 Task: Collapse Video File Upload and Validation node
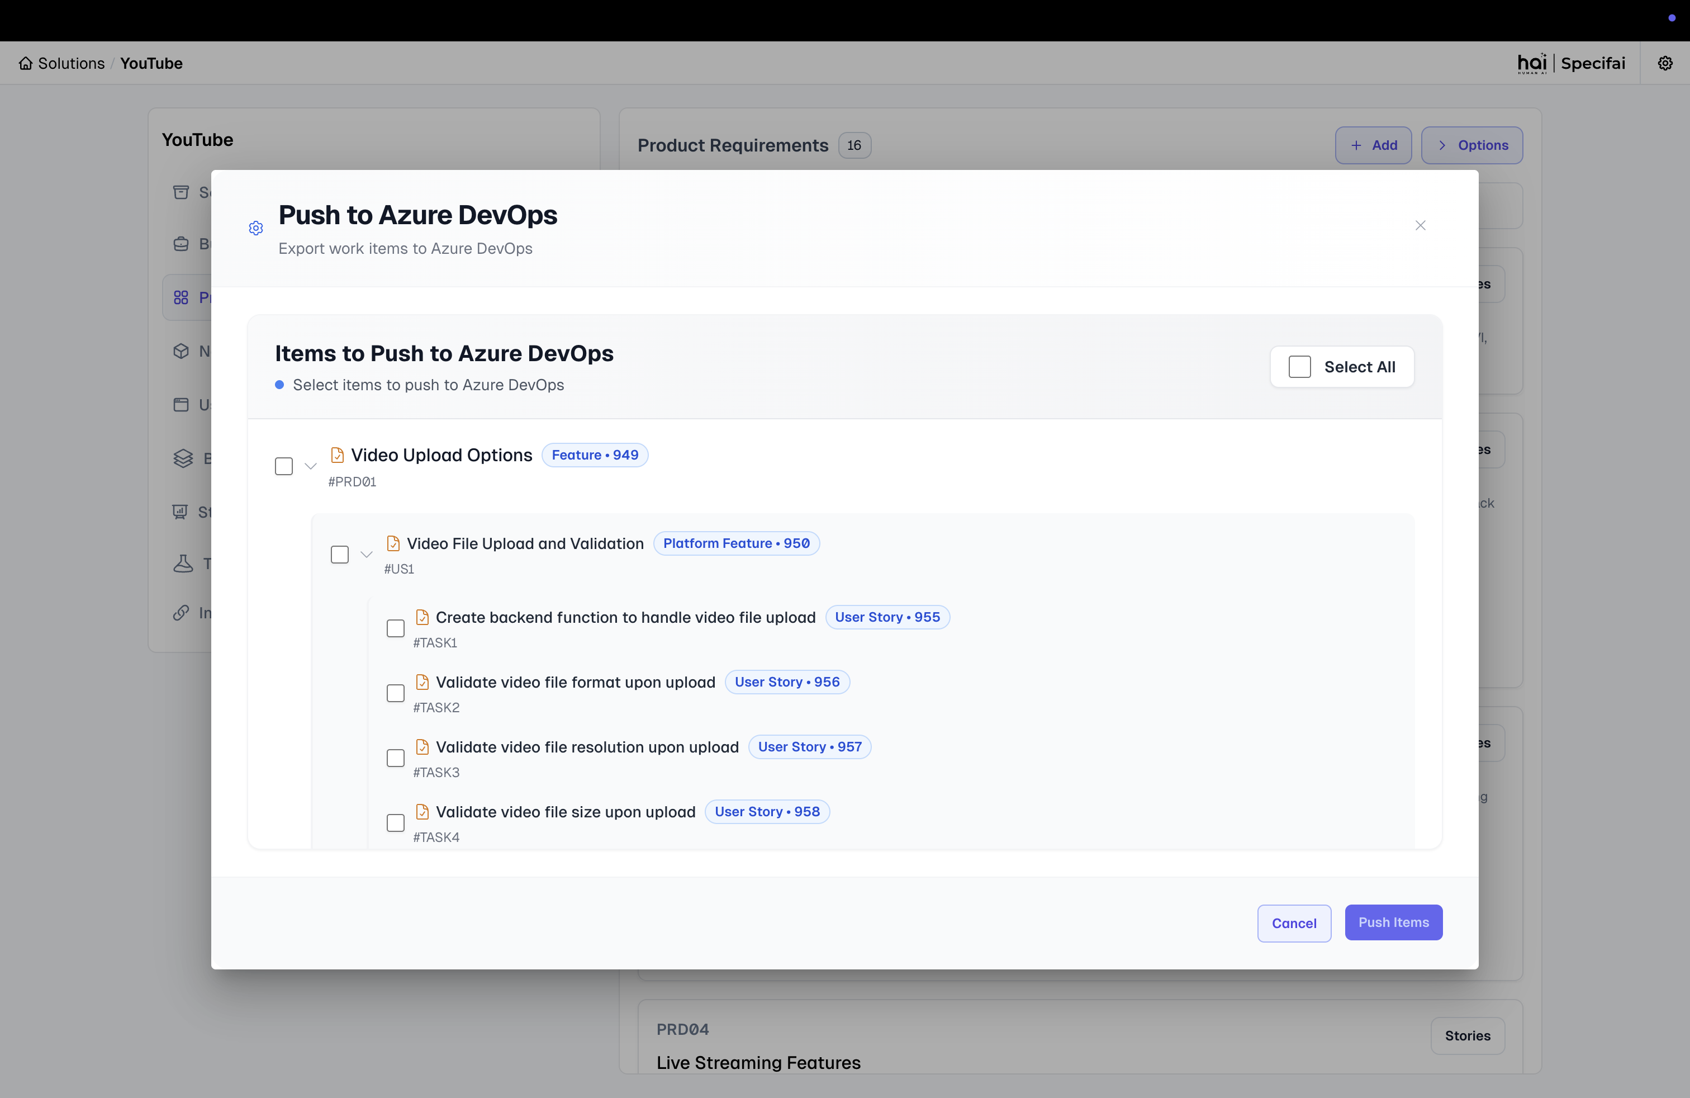click(367, 554)
